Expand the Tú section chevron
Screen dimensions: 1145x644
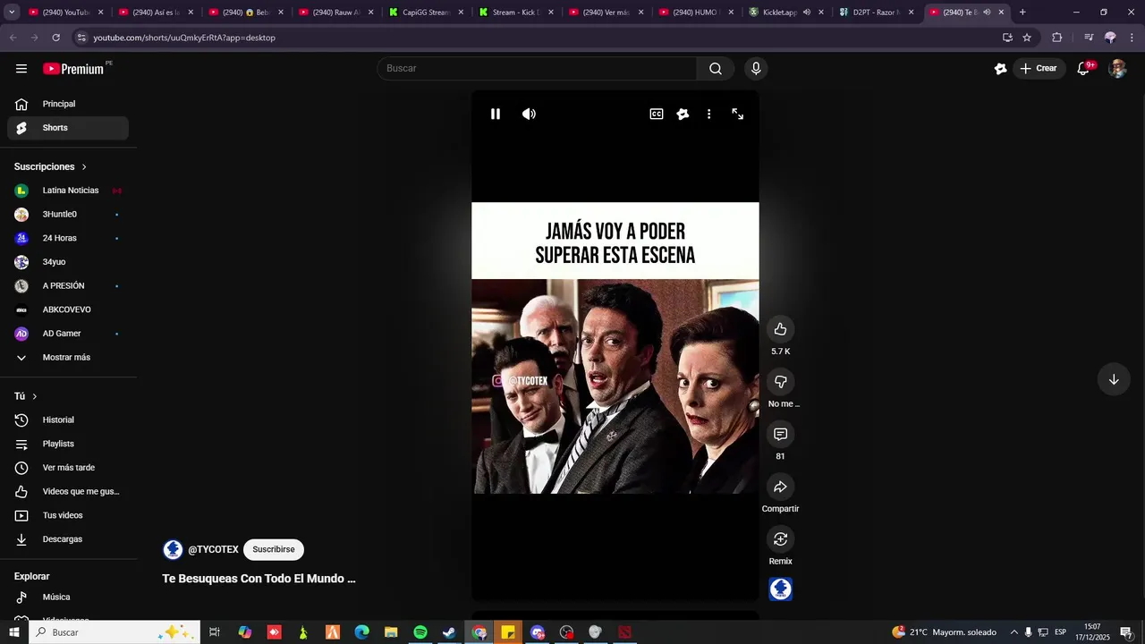[35, 396]
